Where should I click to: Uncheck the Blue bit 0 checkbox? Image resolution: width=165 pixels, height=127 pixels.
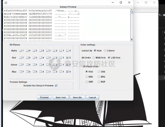[67, 72]
